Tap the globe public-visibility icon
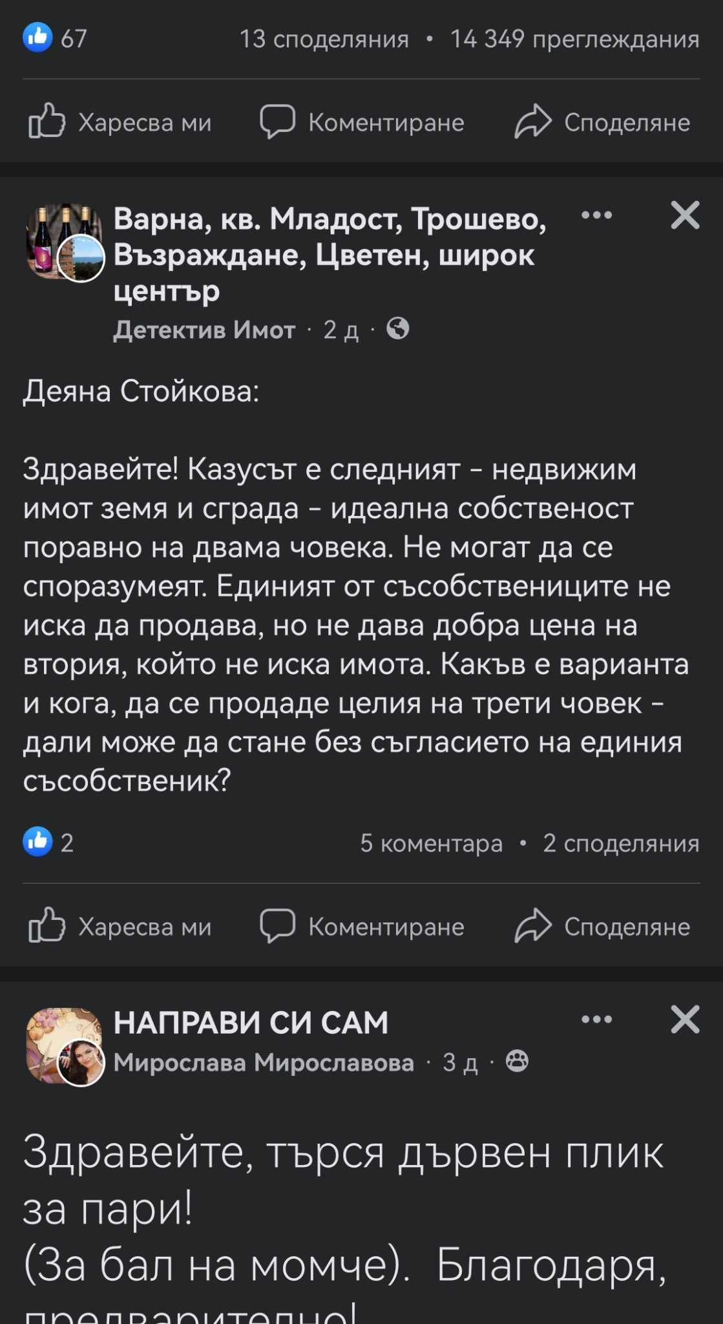The width and height of the screenshot is (723, 1324). pos(397,330)
